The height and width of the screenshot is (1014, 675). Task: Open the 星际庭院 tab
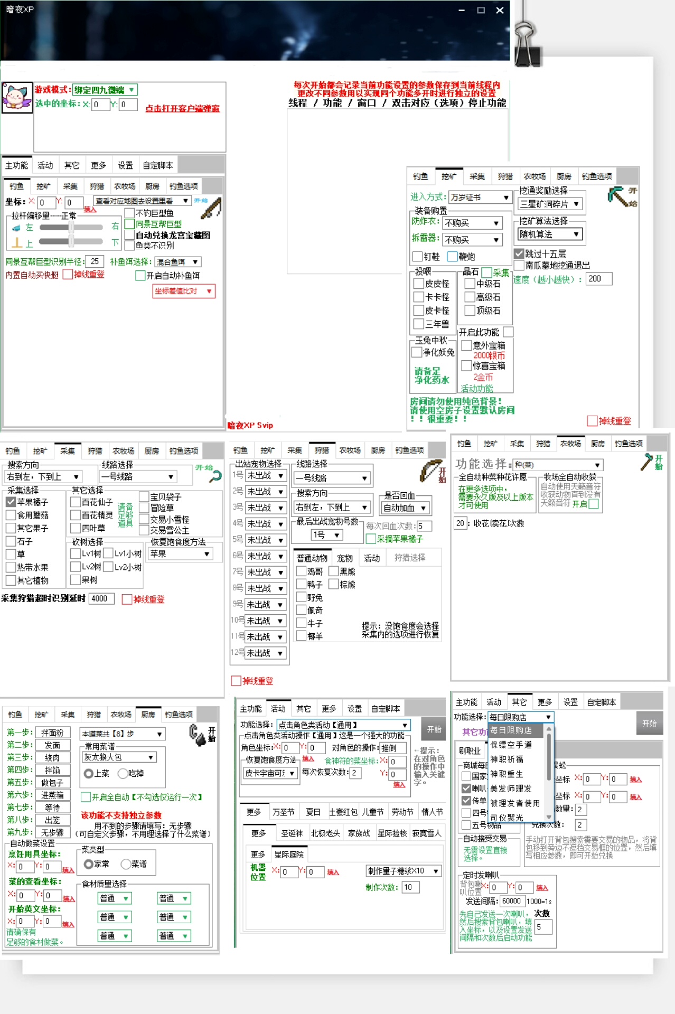pyautogui.click(x=289, y=855)
